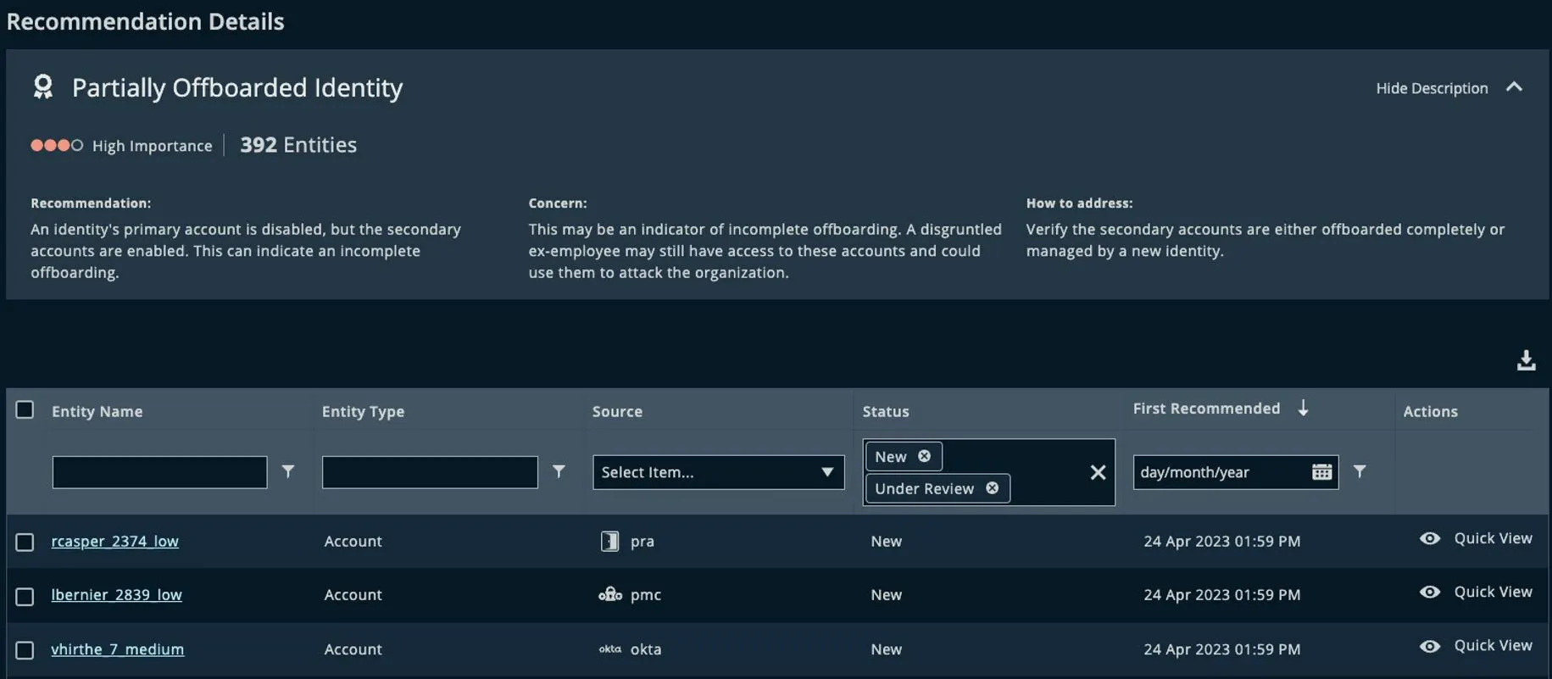This screenshot has height=679, width=1552.
Task: Click the pra source icon
Action: (x=609, y=541)
